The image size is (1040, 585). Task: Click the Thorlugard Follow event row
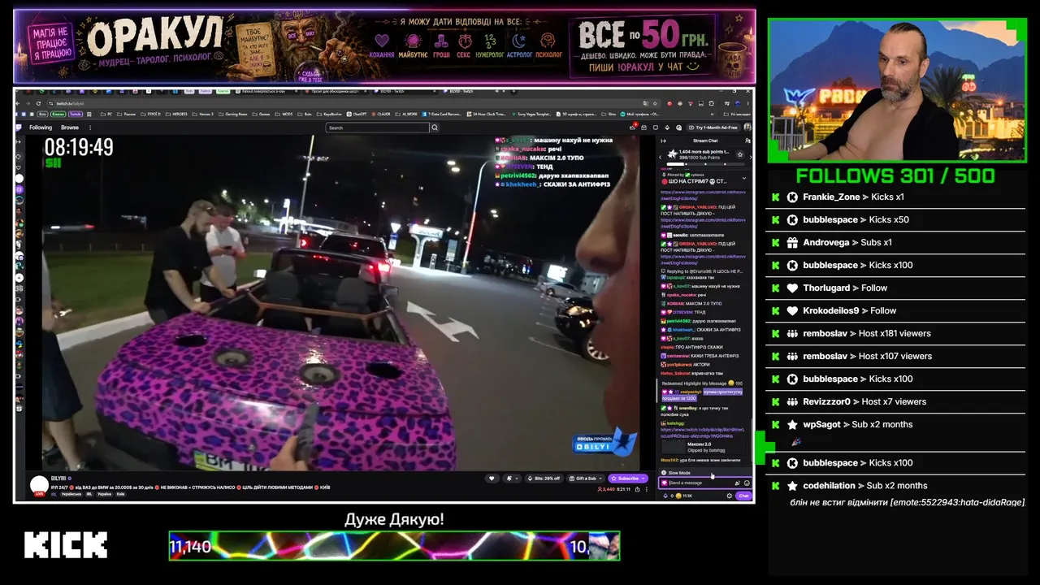click(x=895, y=288)
